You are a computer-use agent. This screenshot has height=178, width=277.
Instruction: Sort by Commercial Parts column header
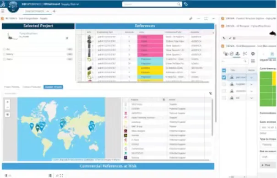[x=174, y=32]
